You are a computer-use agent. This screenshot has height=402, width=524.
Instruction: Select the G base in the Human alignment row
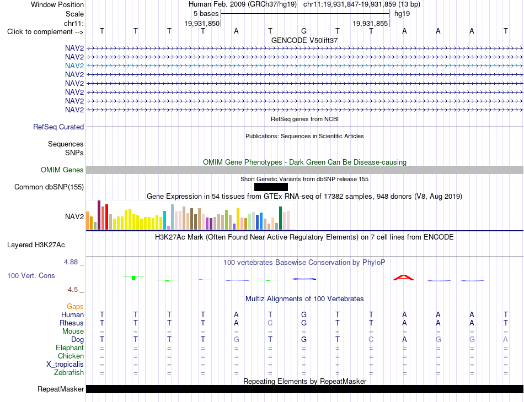pos(304,314)
